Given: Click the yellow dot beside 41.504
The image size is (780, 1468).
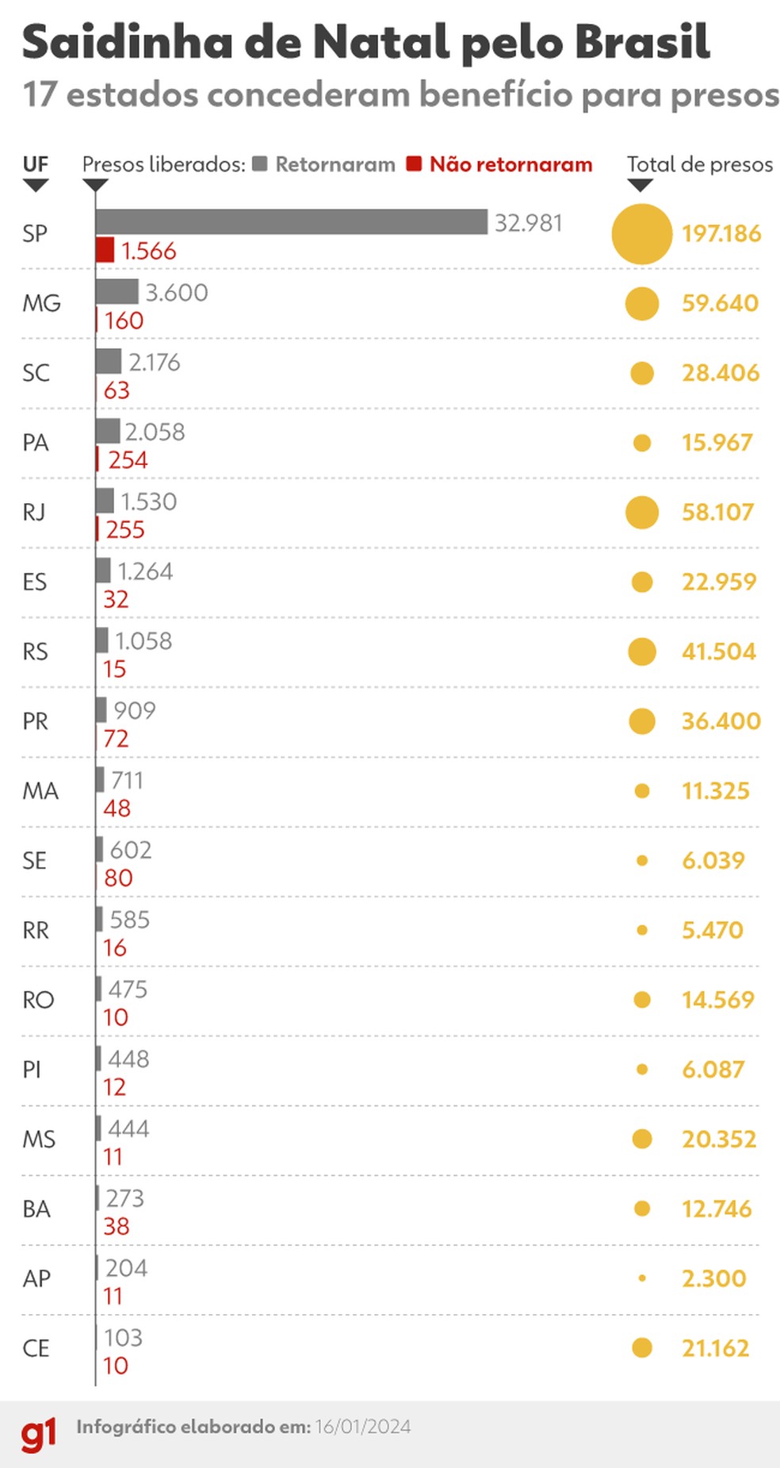Looking at the screenshot, I should (x=642, y=652).
